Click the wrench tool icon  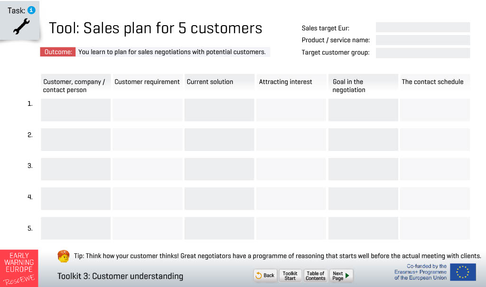pyautogui.click(x=21, y=27)
